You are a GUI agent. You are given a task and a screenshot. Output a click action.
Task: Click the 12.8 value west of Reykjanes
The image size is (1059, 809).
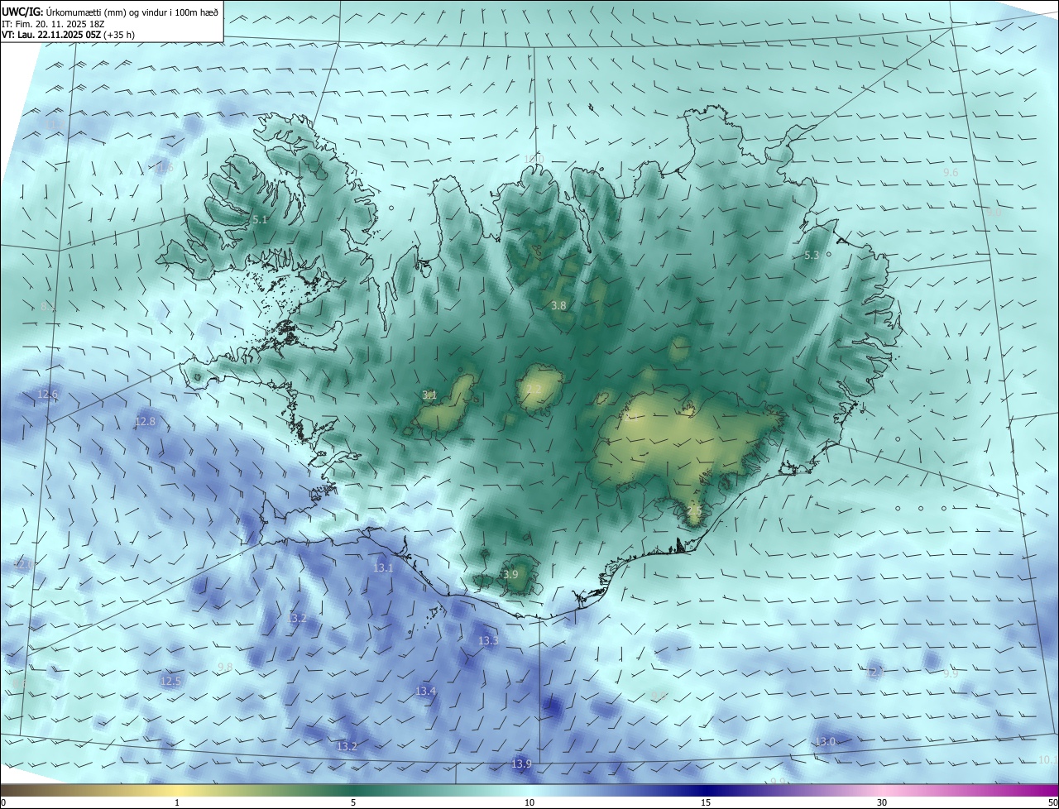pos(145,422)
